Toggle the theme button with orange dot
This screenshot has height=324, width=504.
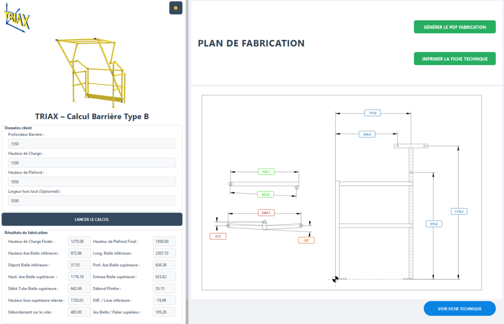(x=176, y=8)
